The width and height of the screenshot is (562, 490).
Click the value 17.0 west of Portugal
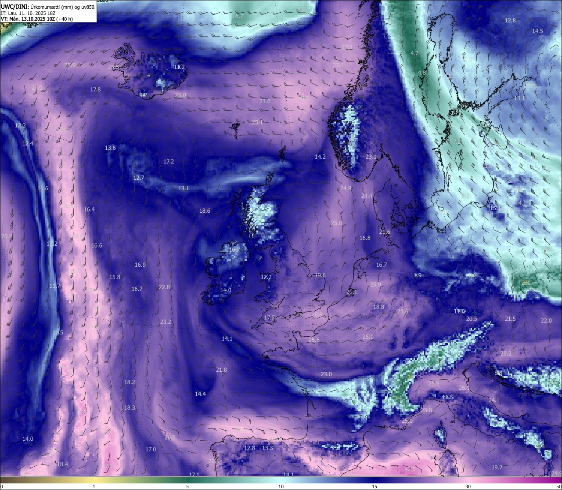(151, 449)
